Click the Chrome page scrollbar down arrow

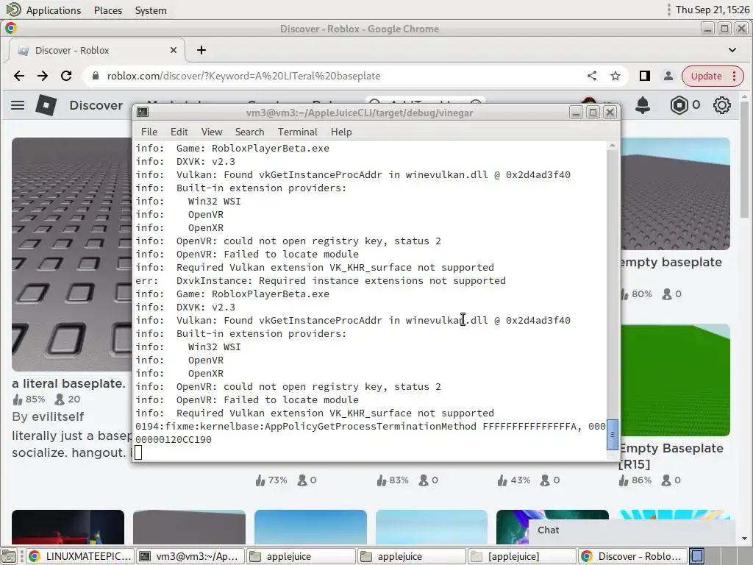744,539
